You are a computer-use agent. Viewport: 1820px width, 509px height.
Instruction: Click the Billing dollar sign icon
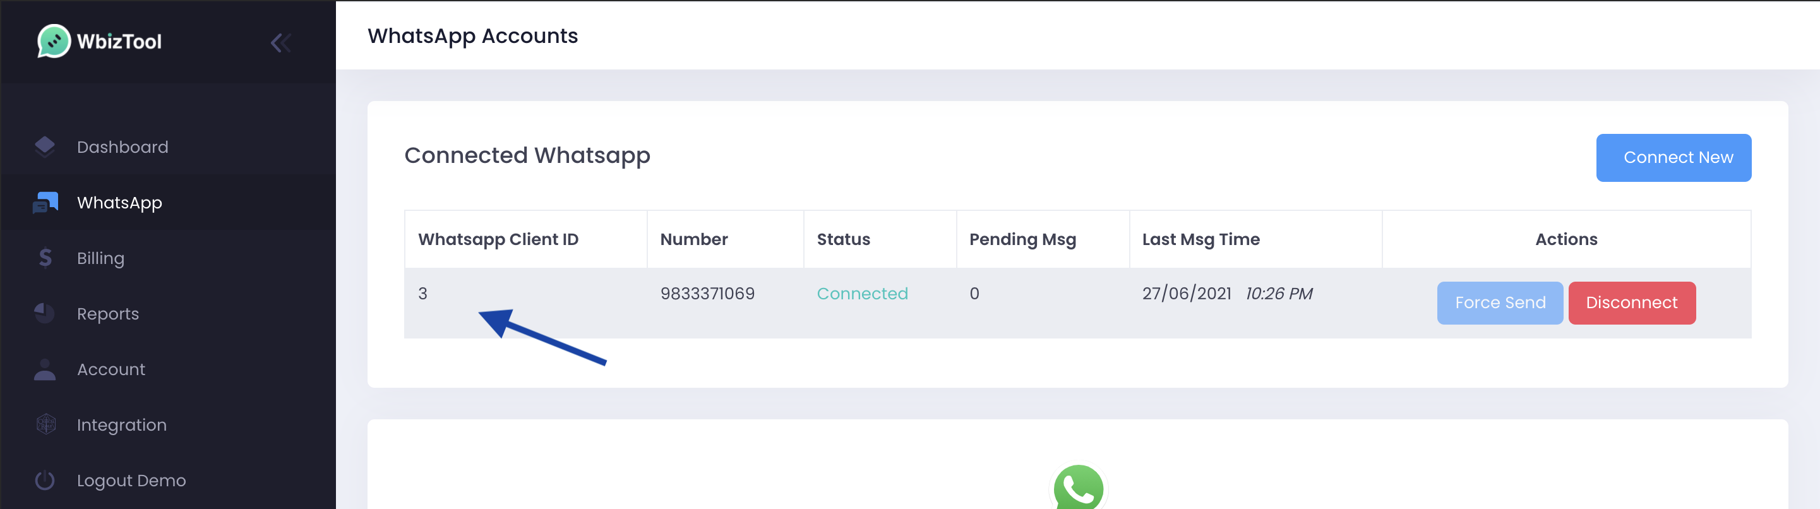[45, 258]
